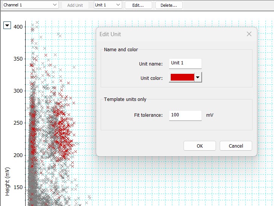
Task: Click the Template units only group label
Action: click(125, 99)
